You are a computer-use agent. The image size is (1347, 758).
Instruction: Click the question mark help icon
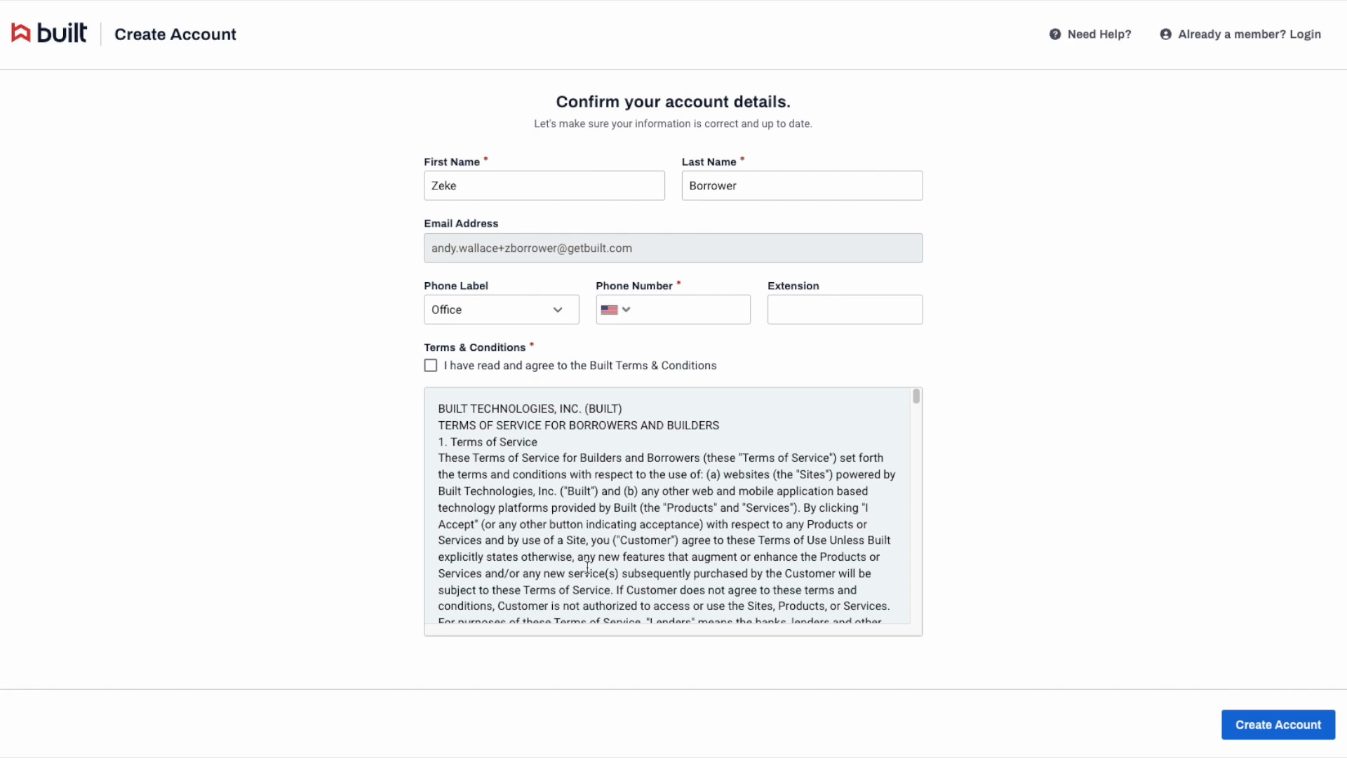pos(1054,34)
